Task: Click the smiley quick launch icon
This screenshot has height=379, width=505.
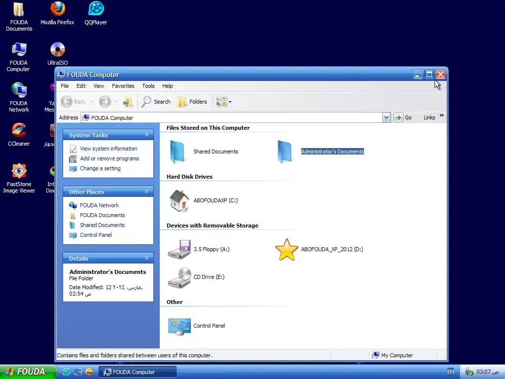Action: (89, 372)
